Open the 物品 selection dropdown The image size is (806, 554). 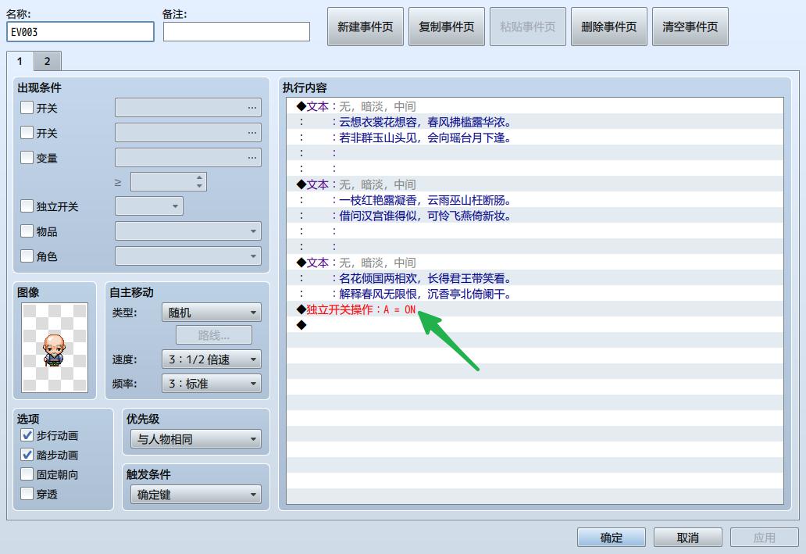pyautogui.click(x=188, y=231)
